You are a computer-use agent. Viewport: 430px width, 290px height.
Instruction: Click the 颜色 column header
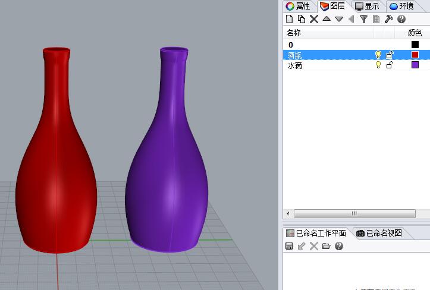pyautogui.click(x=415, y=33)
